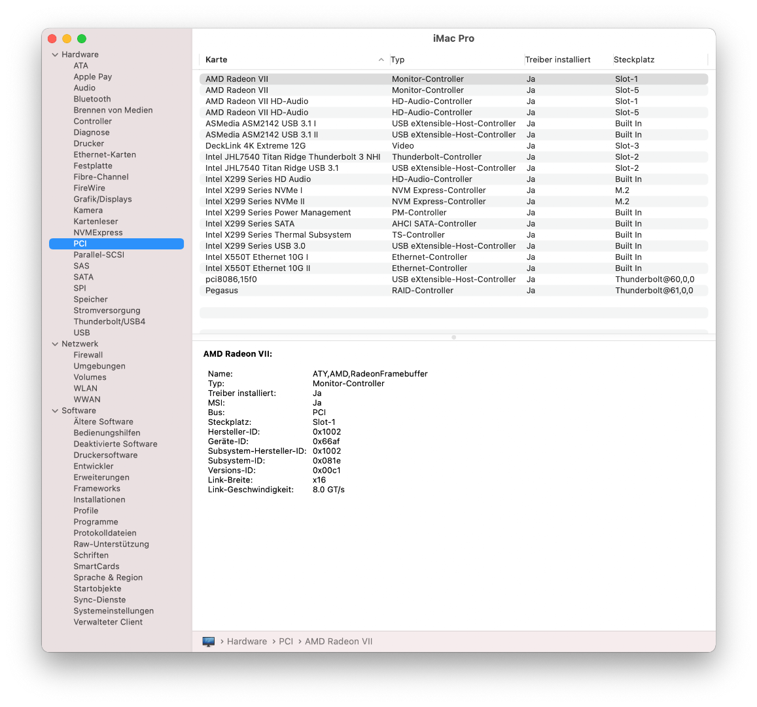Open Thunderbolt/USB4 in the sidebar
Screen dimensions: 757x707
click(x=109, y=321)
